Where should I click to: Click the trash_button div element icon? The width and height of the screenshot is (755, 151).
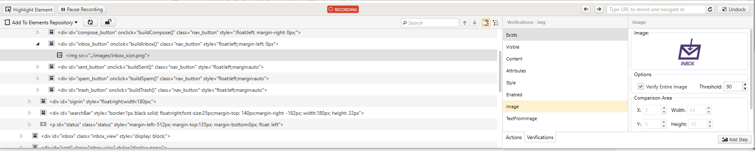point(52,90)
